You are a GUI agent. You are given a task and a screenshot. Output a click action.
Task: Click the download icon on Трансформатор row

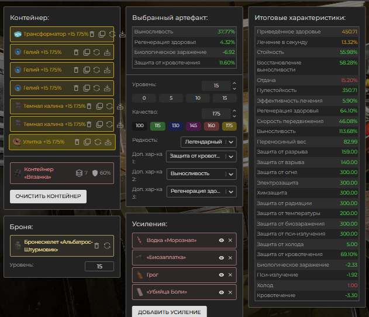122,35
